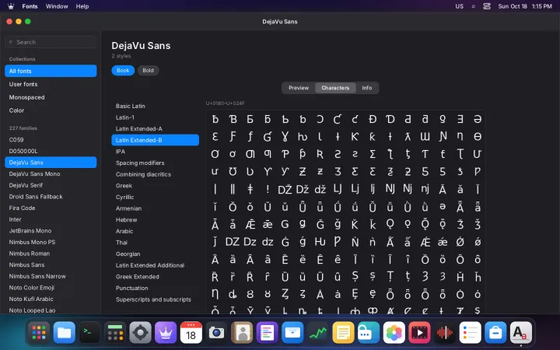Open the green chart monitor dock icon
Screen dimensions: 560x350
pyautogui.click(x=318, y=333)
